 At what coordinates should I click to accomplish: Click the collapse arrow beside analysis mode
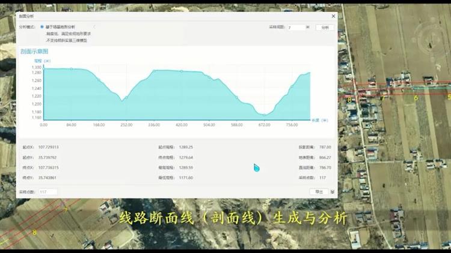tap(94, 27)
